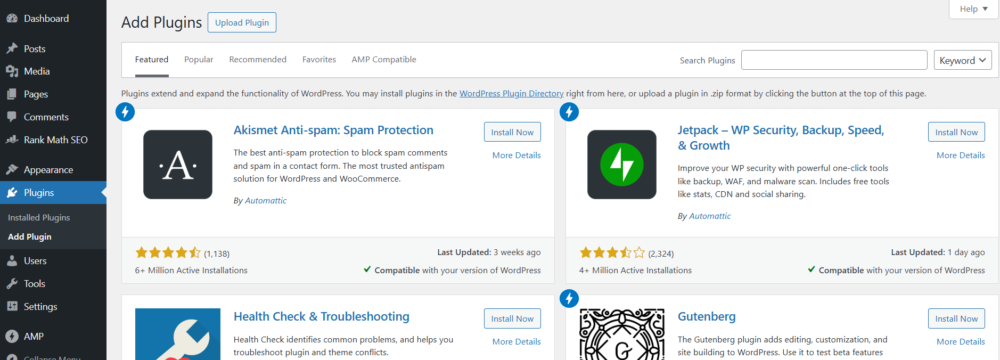Switch to the Favorites tab
This screenshot has width=1000, height=360.
coord(319,60)
